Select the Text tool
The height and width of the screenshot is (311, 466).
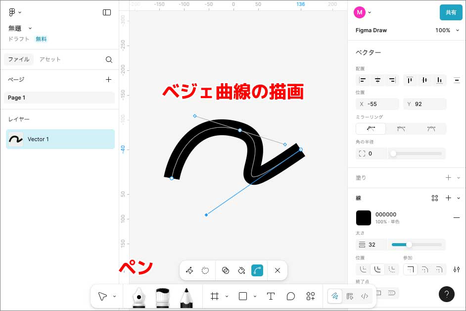[x=271, y=296]
